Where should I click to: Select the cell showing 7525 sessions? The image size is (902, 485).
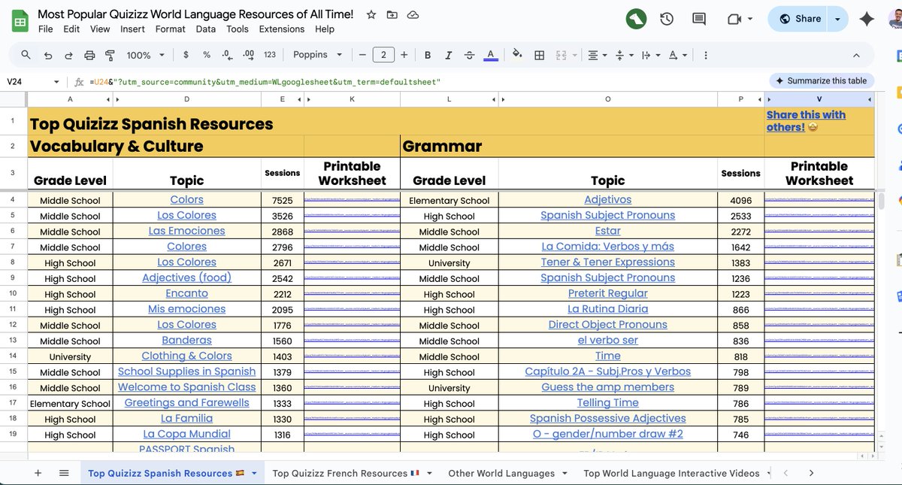click(283, 200)
